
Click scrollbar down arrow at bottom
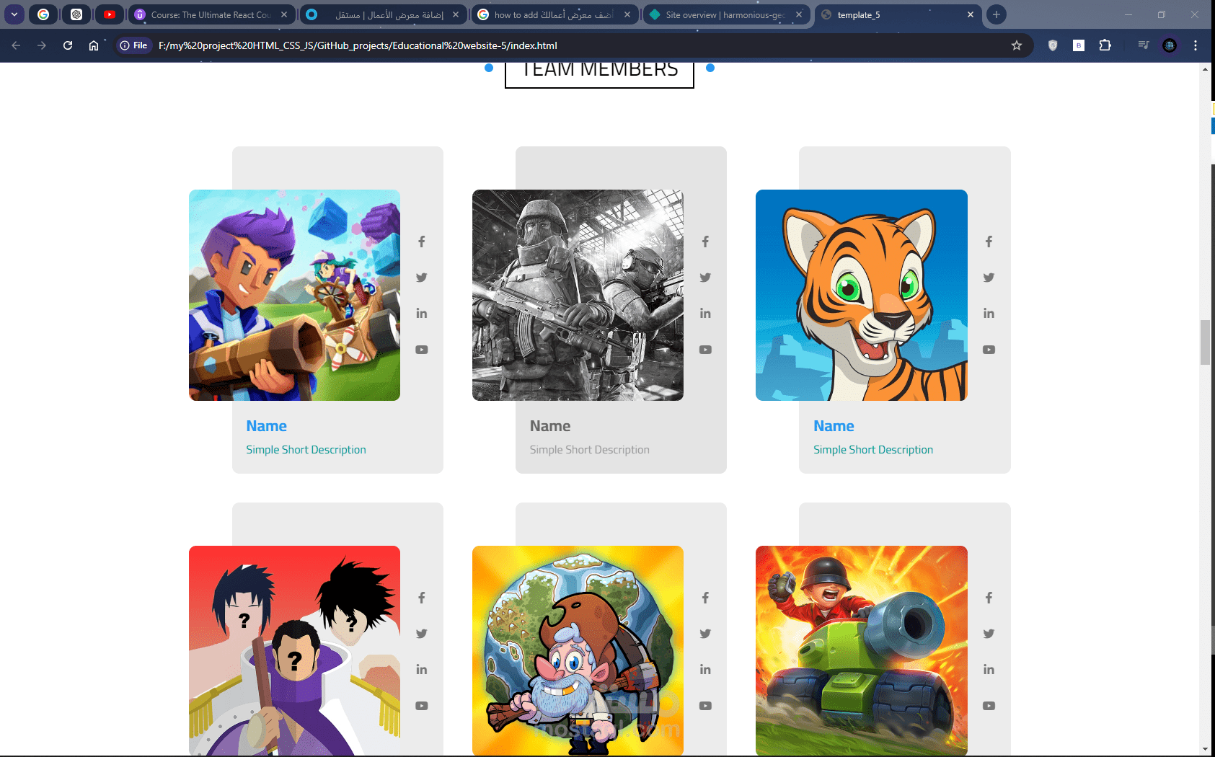[x=1205, y=750]
